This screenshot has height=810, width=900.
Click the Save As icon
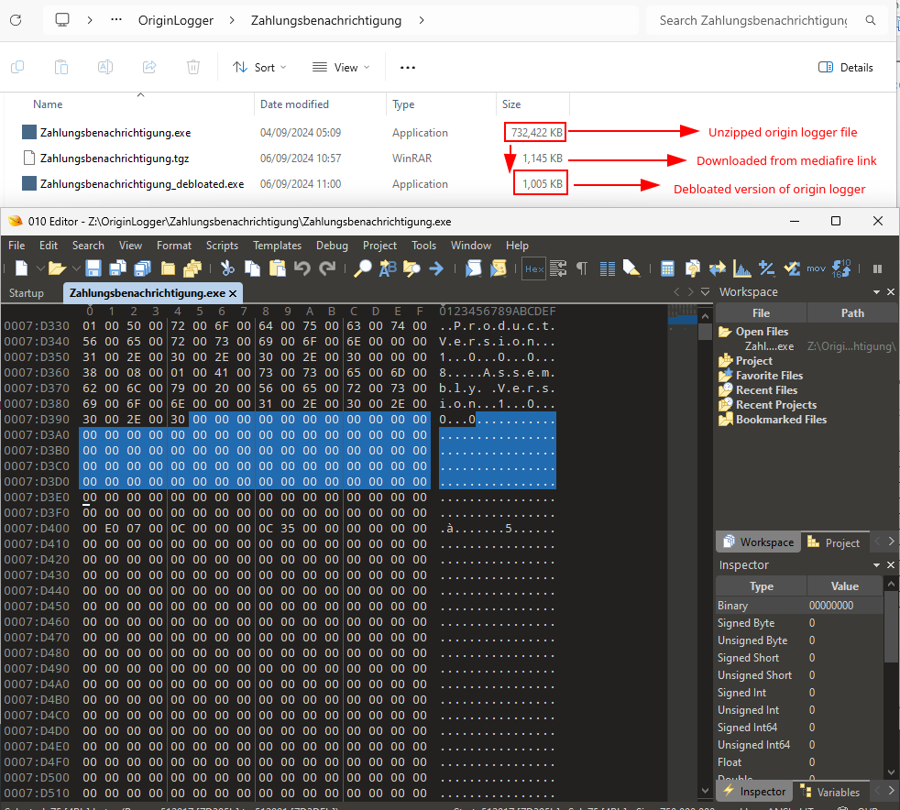(x=117, y=268)
